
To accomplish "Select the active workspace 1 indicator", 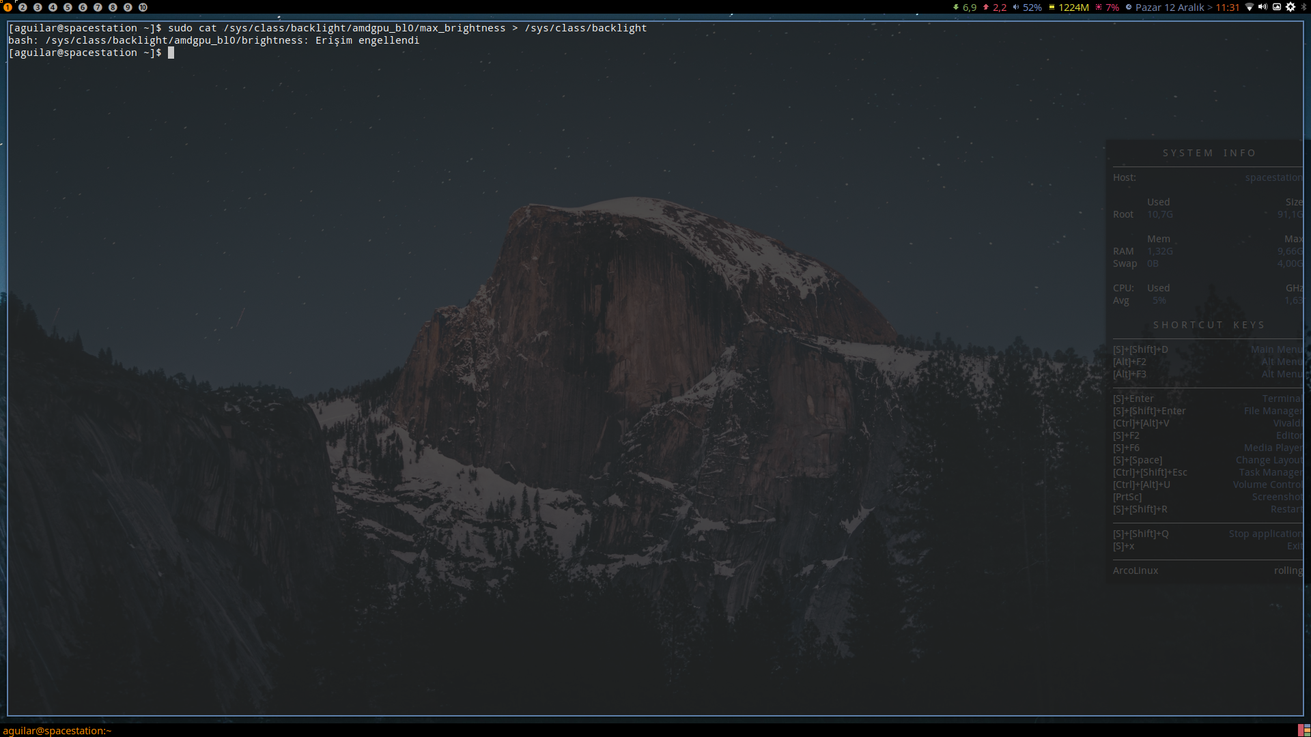I will click(x=8, y=8).
